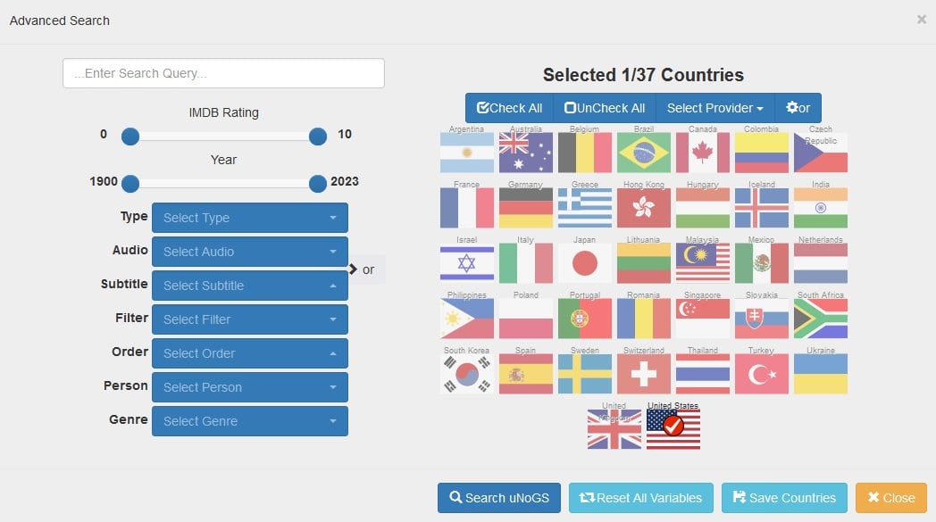Toggle South Korea country selection
The height and width of the screenshot is (522, 936).
click(467, 375)
